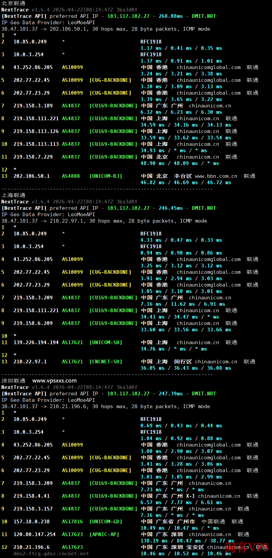Click hop IP 139.226.194.194

36,342
